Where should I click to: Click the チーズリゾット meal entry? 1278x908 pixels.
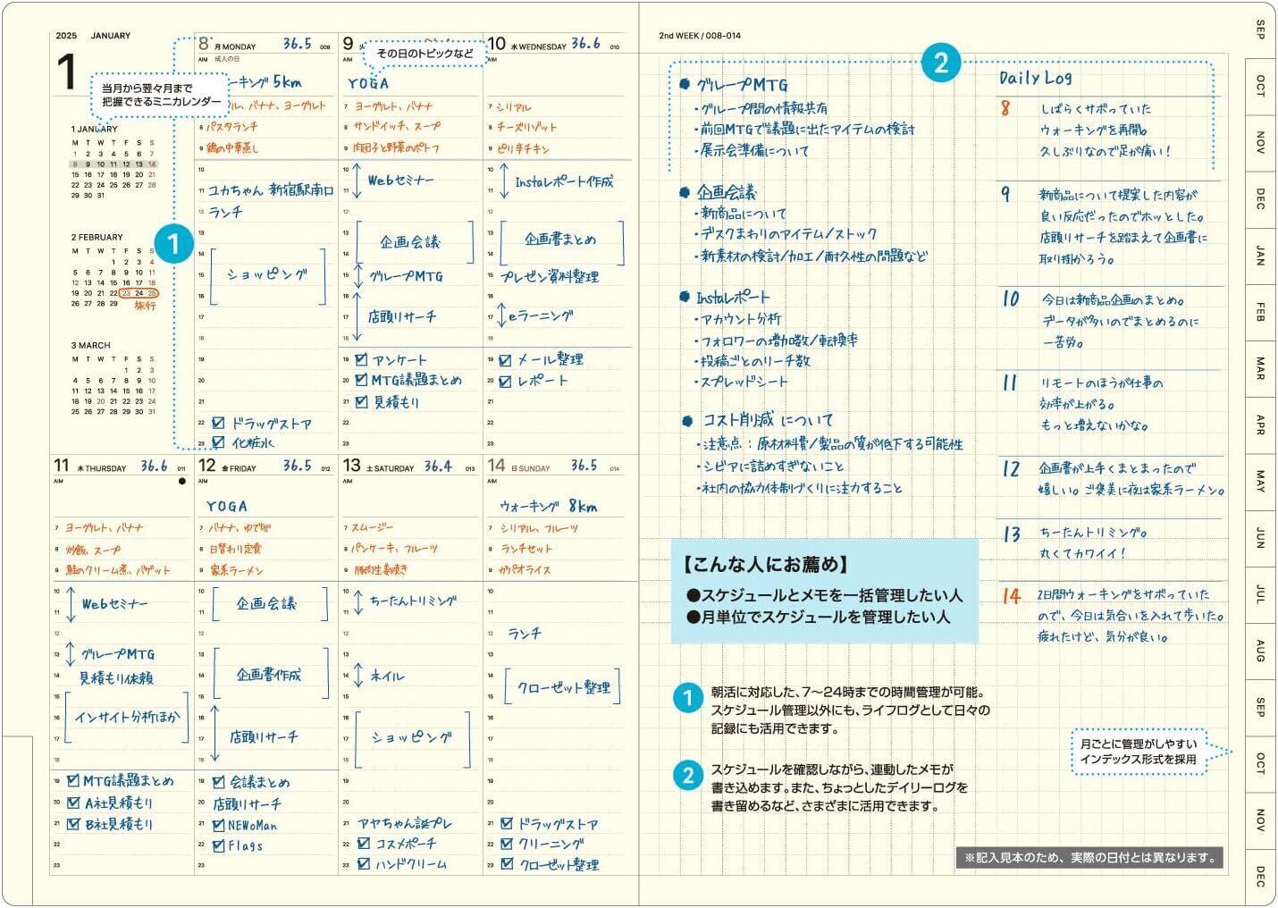[526, 127]
